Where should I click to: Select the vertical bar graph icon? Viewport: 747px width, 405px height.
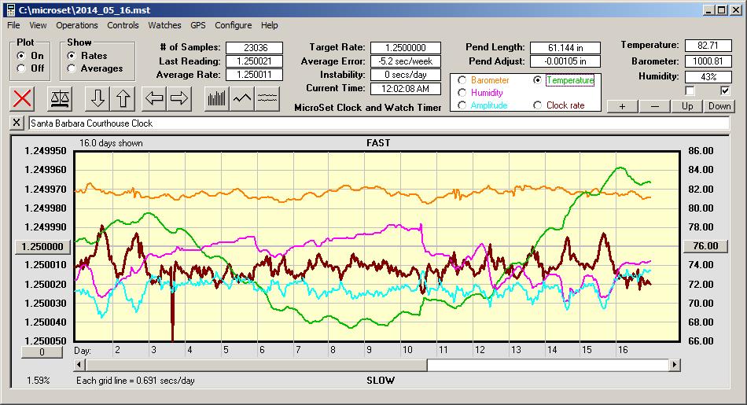click(x=216, y=98)
